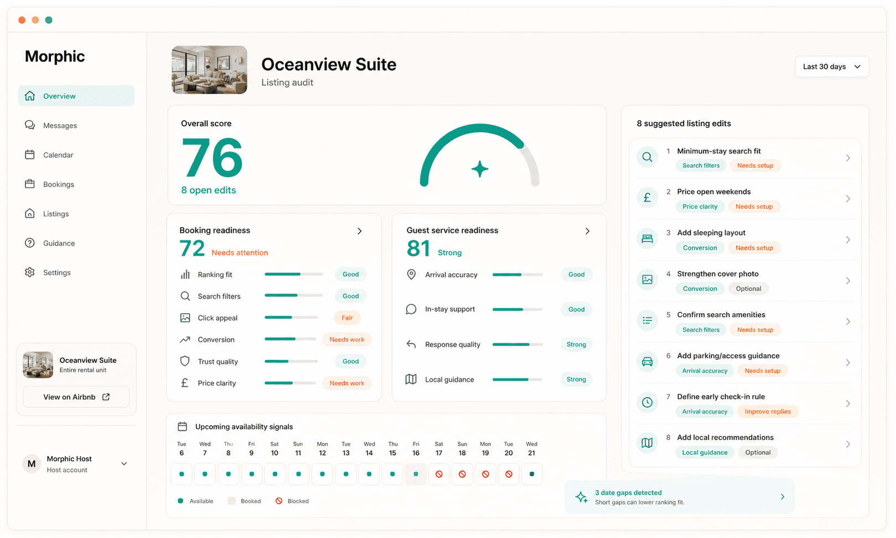Click the Improve replies tag
The height and width of the screenshot is (538, 896).
pyautogui.click(x=768, y=411)
